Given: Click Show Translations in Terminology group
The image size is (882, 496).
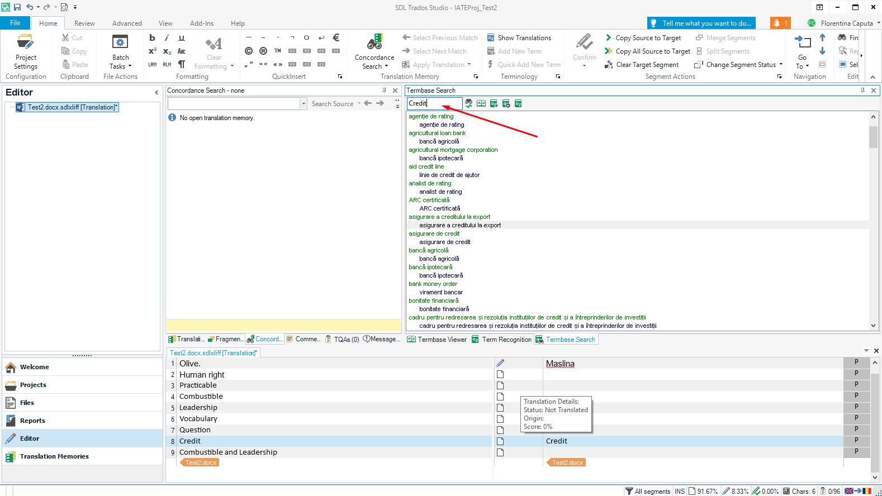Looking at the screenshot, I should click(519, 37).
